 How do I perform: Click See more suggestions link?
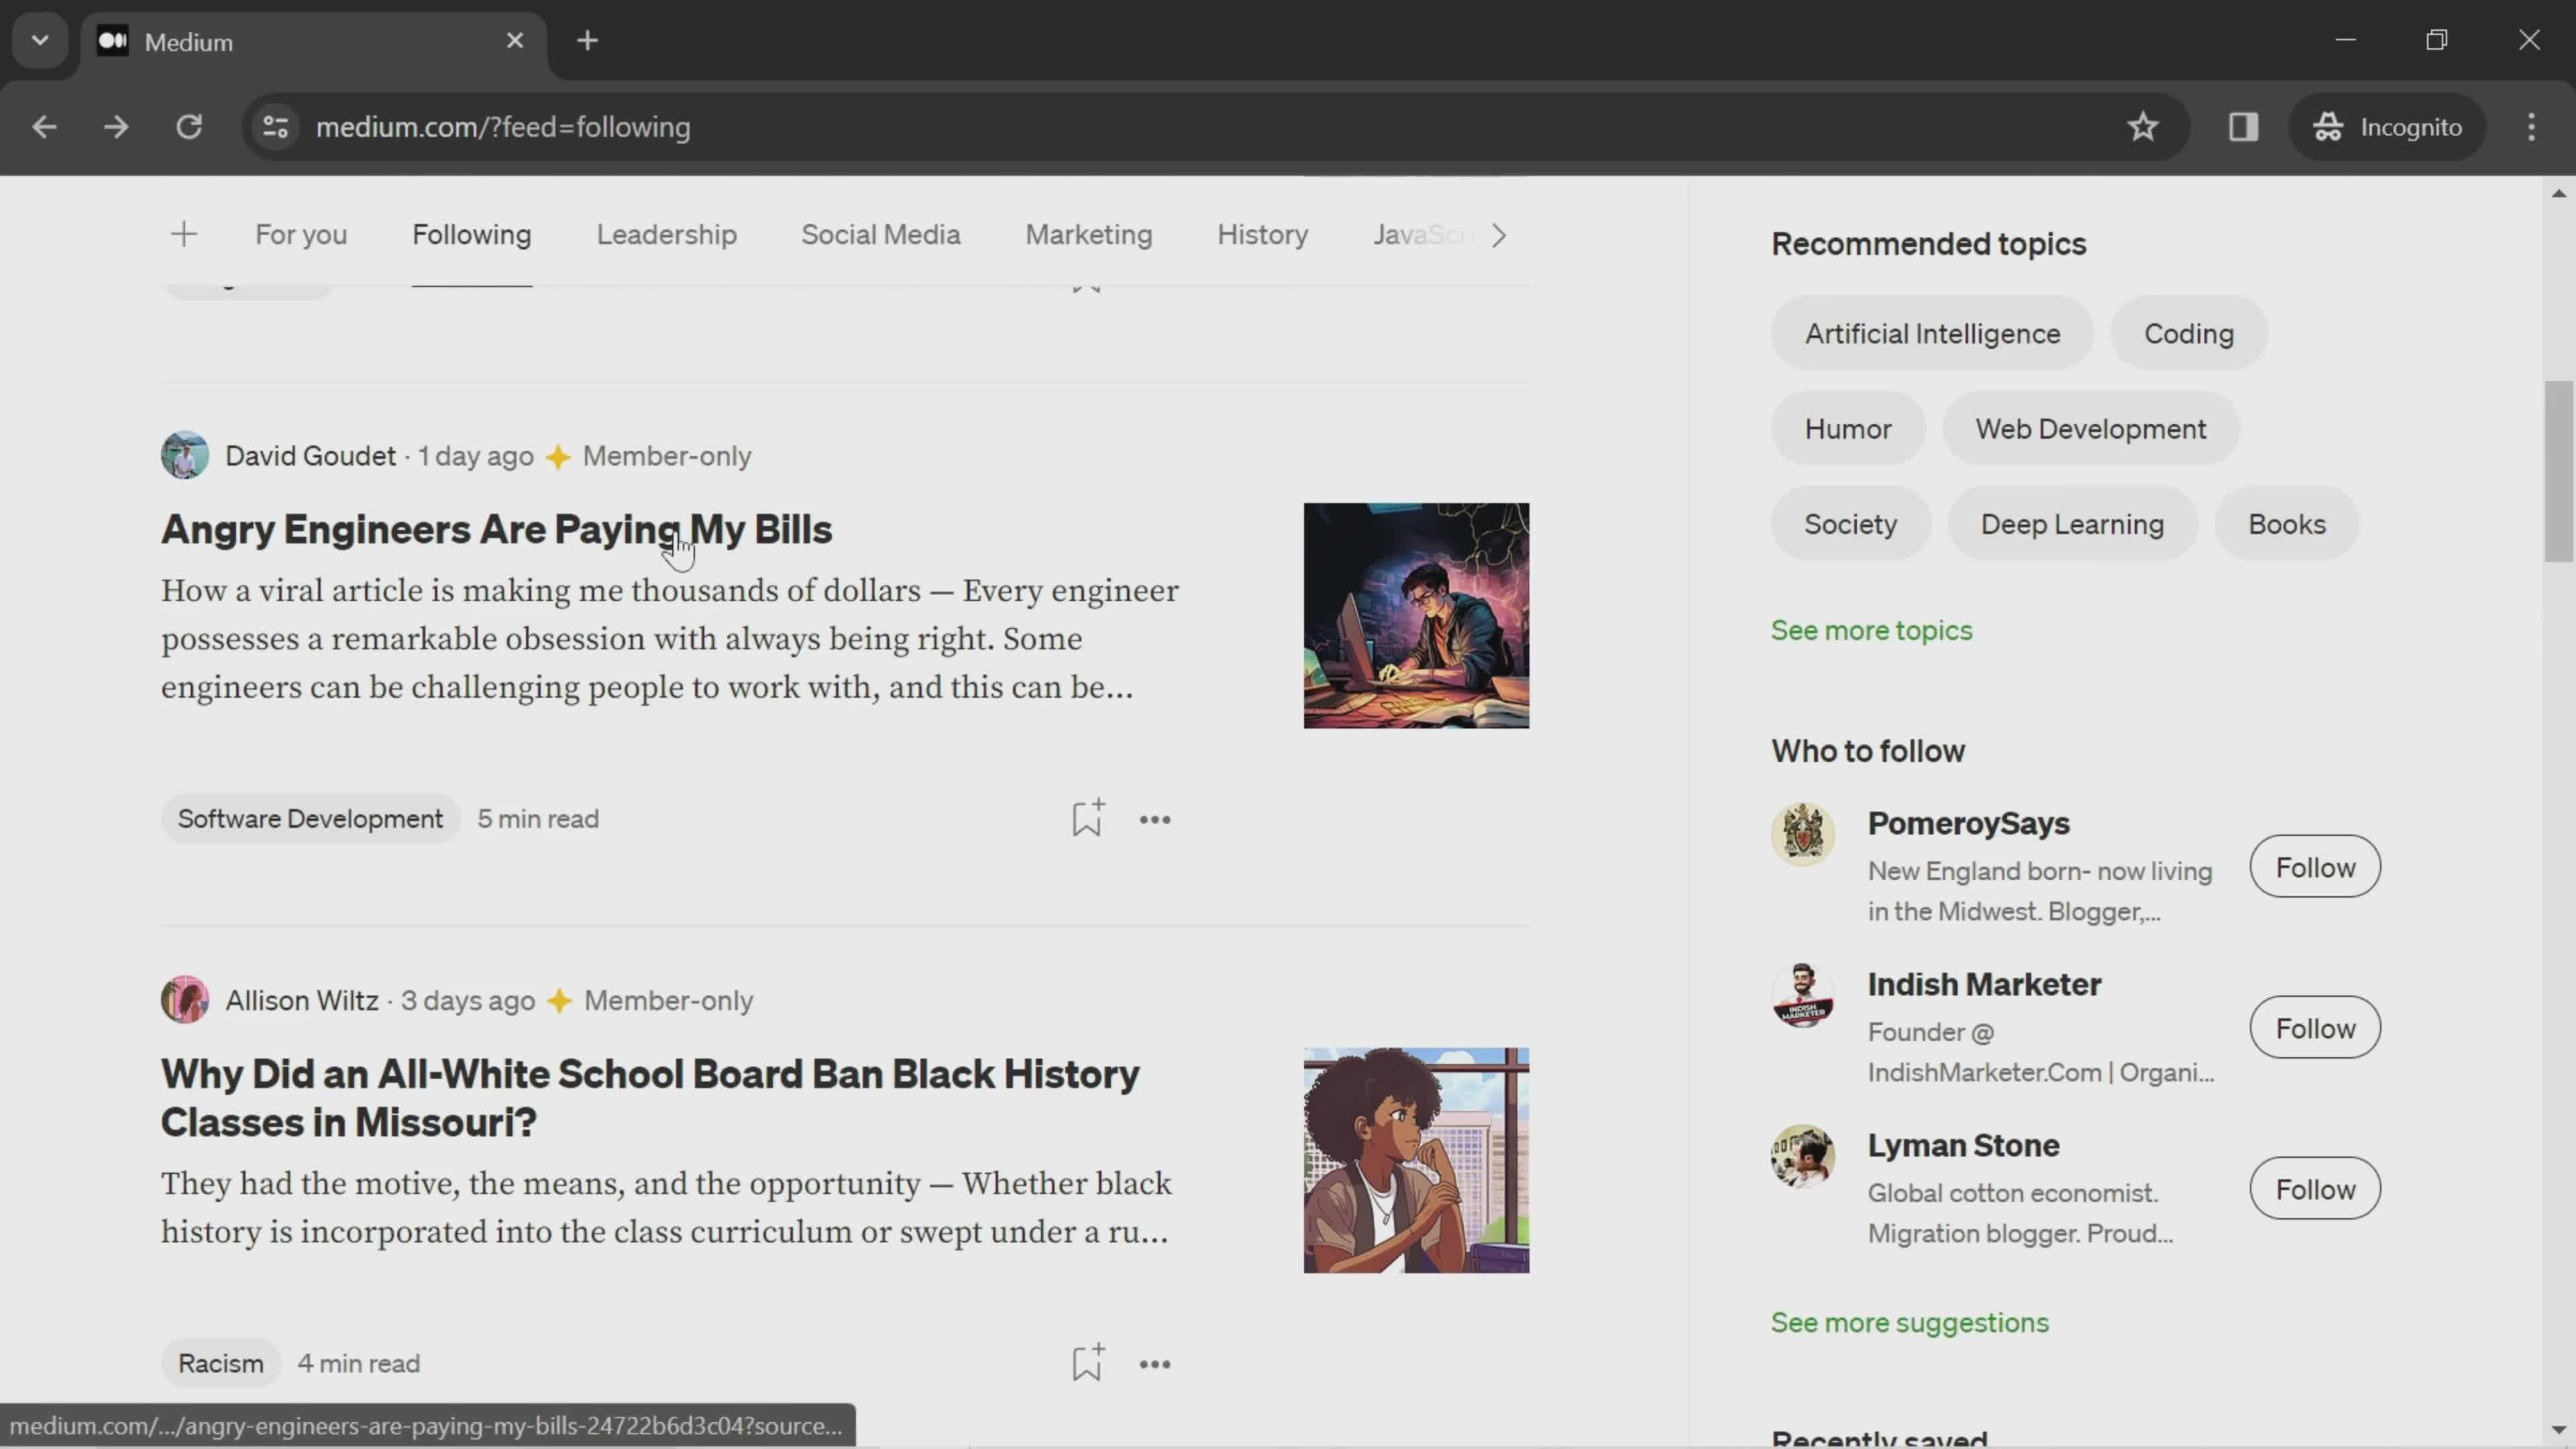[1909, 1322]
